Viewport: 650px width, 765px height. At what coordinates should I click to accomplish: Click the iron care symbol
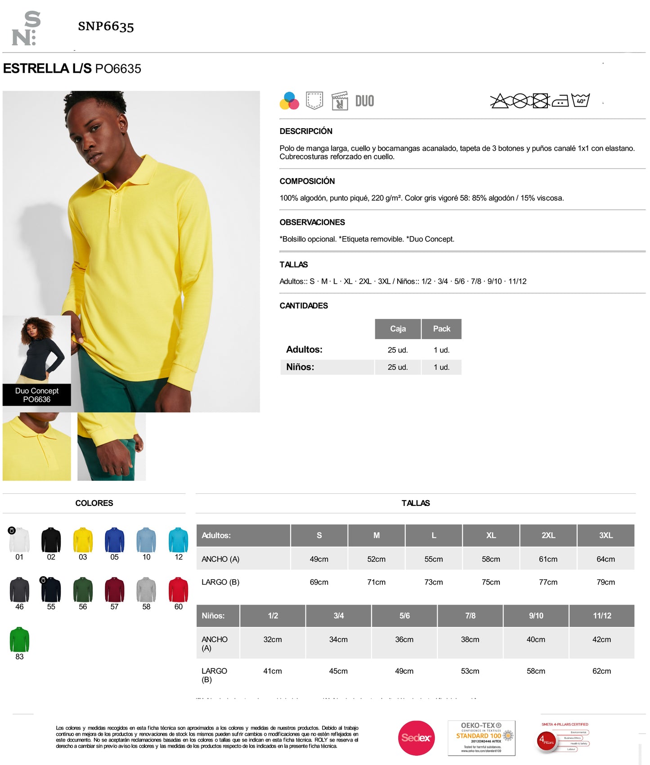pos(560,101)
